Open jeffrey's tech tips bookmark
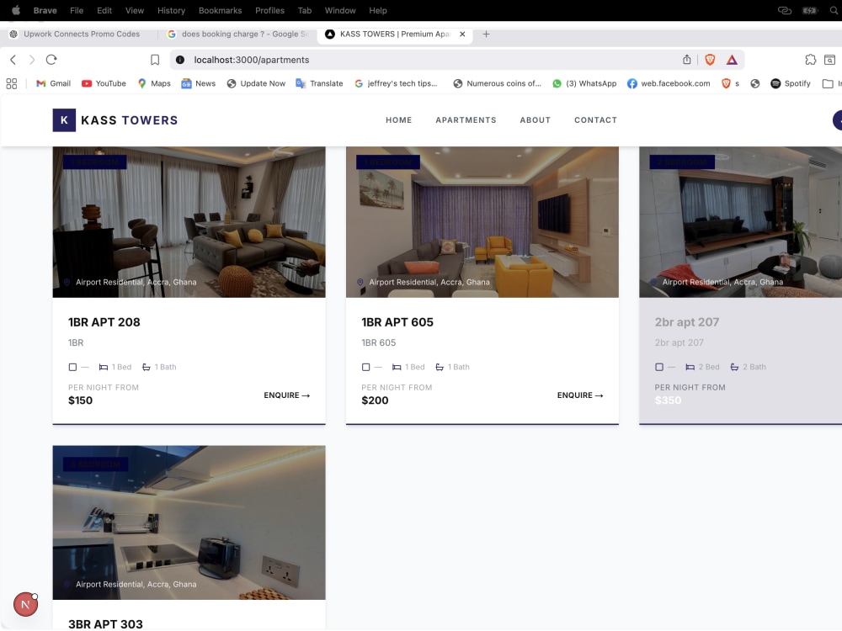 click(397, 83)
